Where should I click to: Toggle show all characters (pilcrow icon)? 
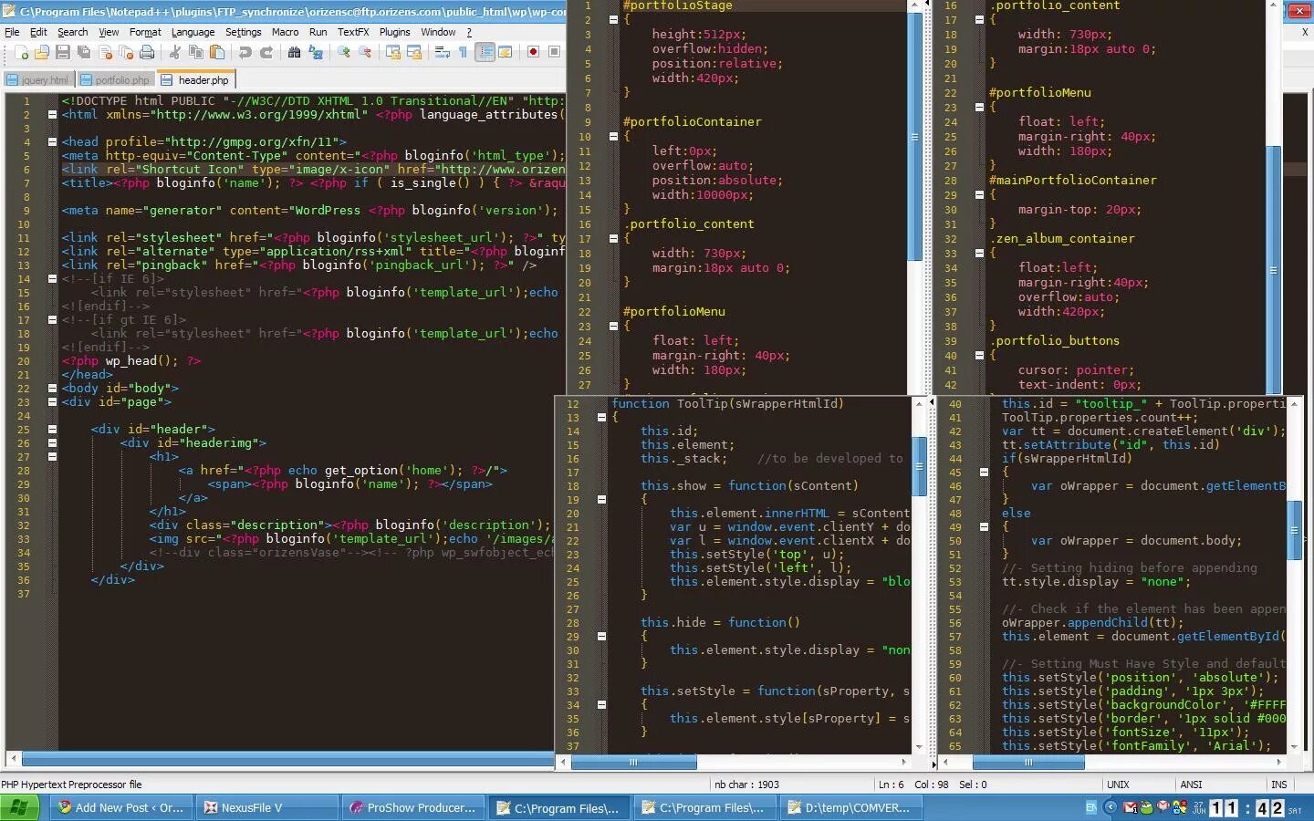[x=464, y=52]
